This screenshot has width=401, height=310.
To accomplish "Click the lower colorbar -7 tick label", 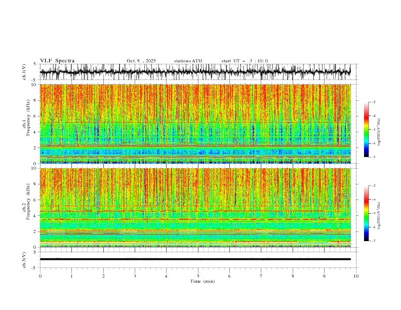I will click(x=374, y=241).
